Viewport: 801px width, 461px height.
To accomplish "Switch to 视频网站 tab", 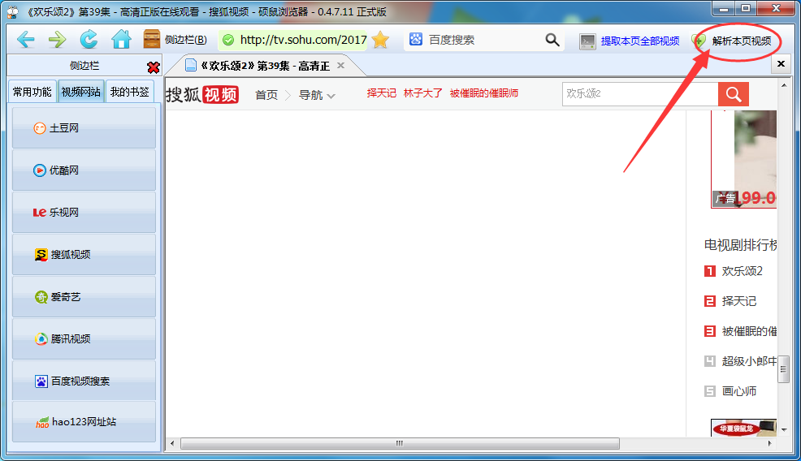I will click(x=80, y=92).
